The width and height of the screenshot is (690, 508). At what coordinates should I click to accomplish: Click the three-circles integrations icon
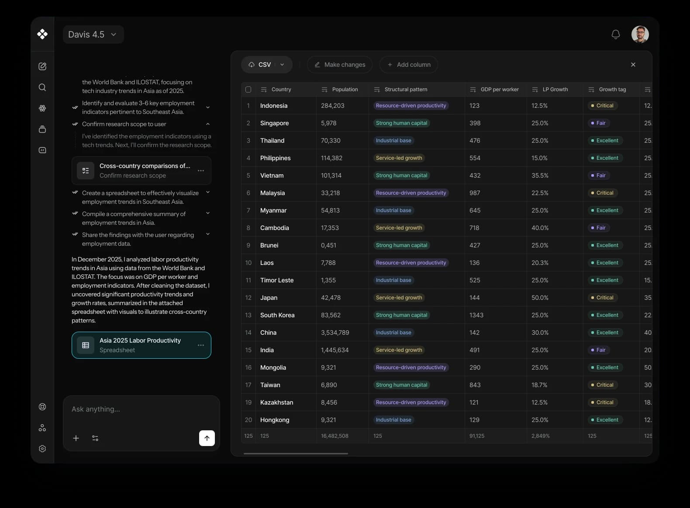tap(42, 428)
